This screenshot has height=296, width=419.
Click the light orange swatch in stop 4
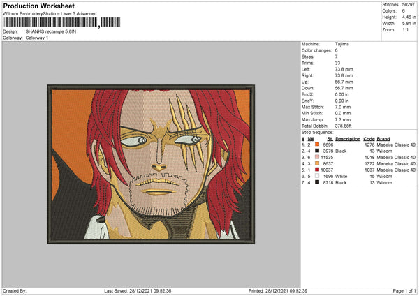(x=317, y=163)
